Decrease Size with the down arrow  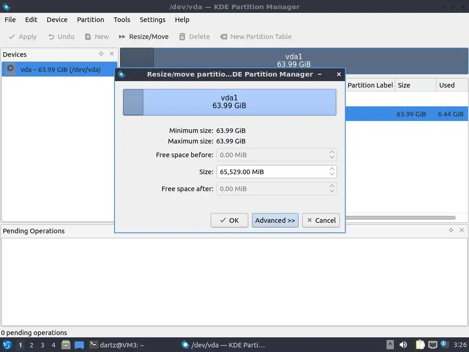pyautogui.click(x=332, y=175)
